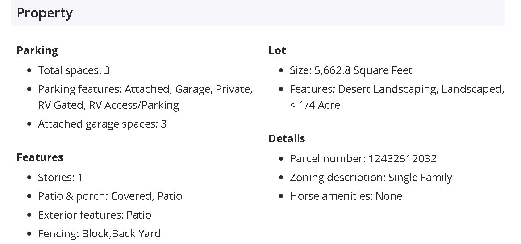Click the < 1/4 Acre text
The image size is (521, 244).
315,105
